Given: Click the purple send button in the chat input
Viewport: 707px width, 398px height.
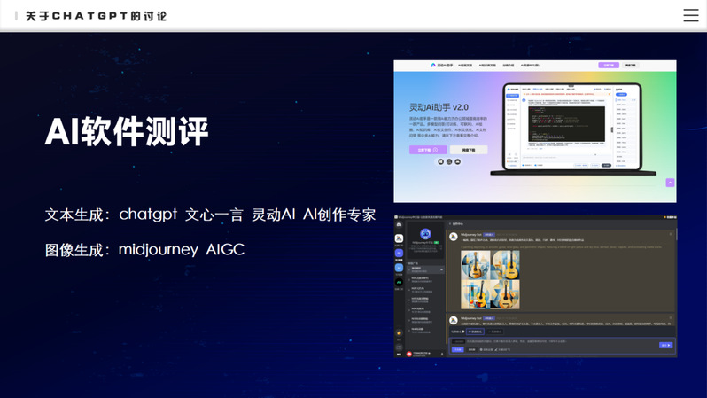Looking at the screenshot, I should [x=665, y=345].
